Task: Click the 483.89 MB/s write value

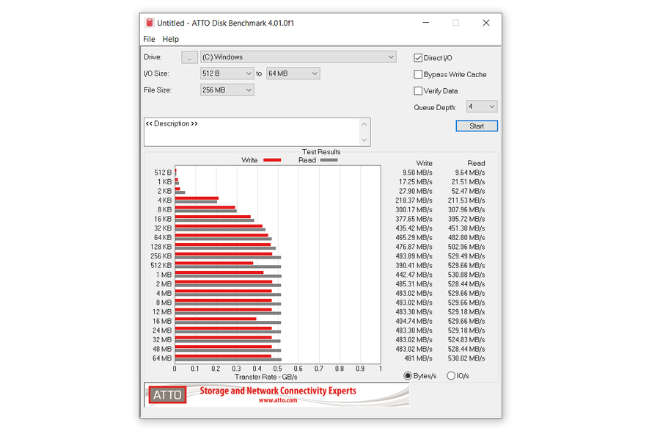Action: click(x=414, y=256)
